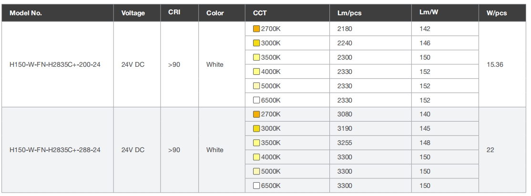Image resolution: width=531 pixels, height=196 pixels.
Task: Select the W/pcs column header
Action: (x=497, y=13)
